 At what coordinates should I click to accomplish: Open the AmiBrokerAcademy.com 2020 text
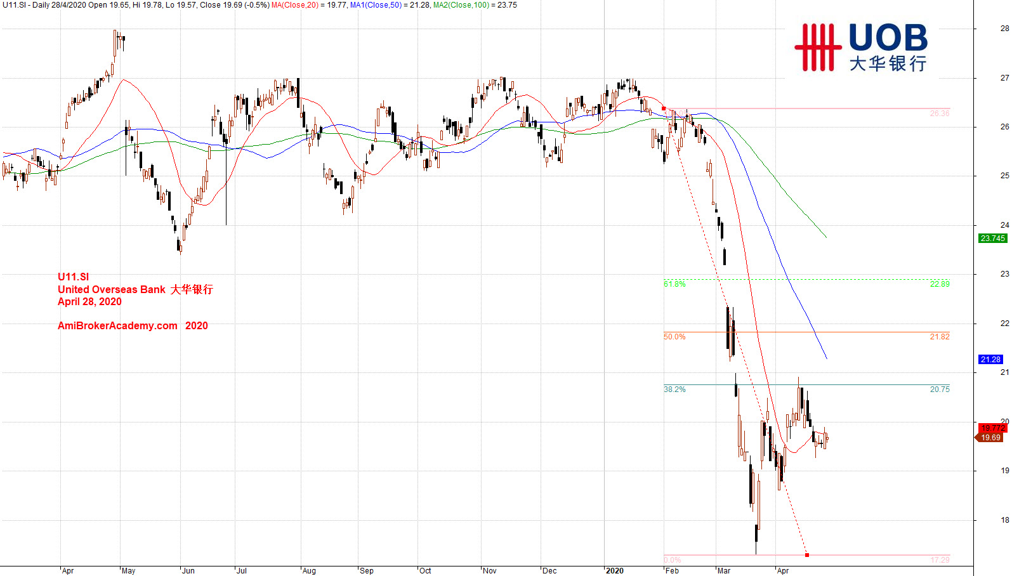(133, 325)
